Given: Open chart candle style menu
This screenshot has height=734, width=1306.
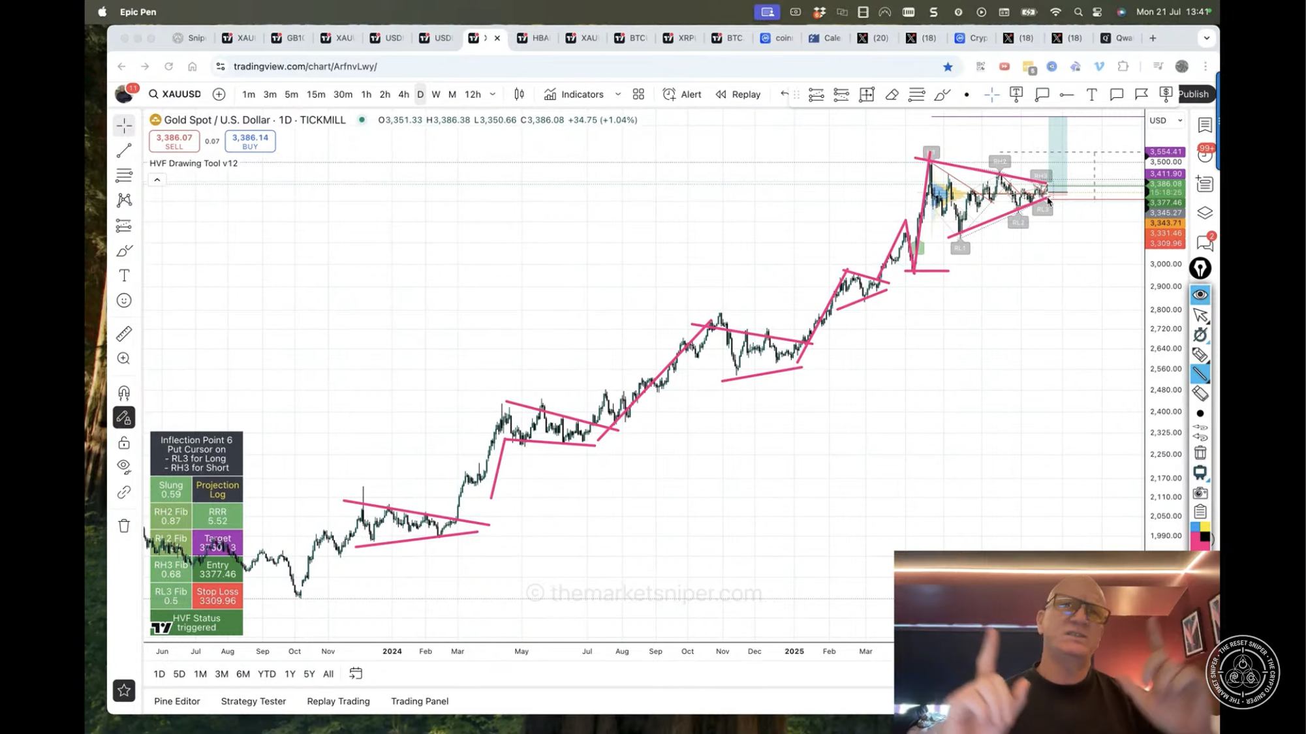Looking at the screenshot, I should click(519, 94).
